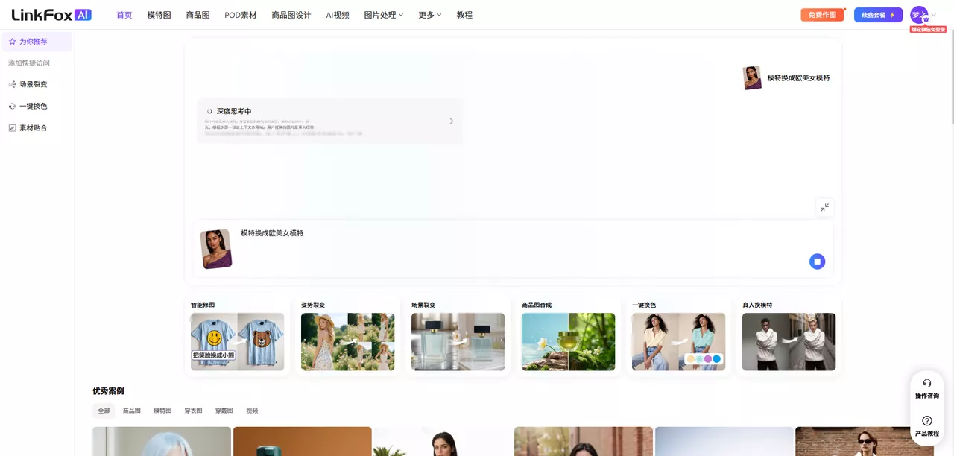
Task: Select the 一键换色 icon in the sidebar
Action: coord(12,105)
